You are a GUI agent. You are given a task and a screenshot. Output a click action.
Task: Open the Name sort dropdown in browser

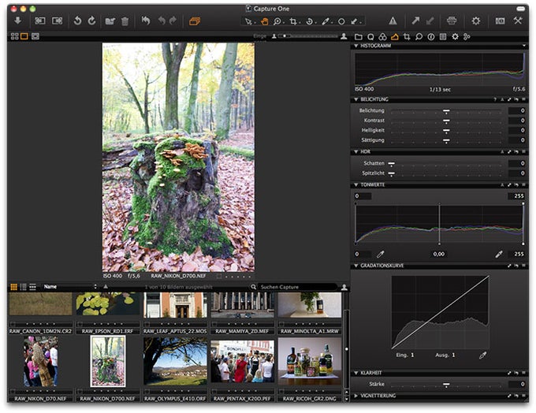[69, 287]
